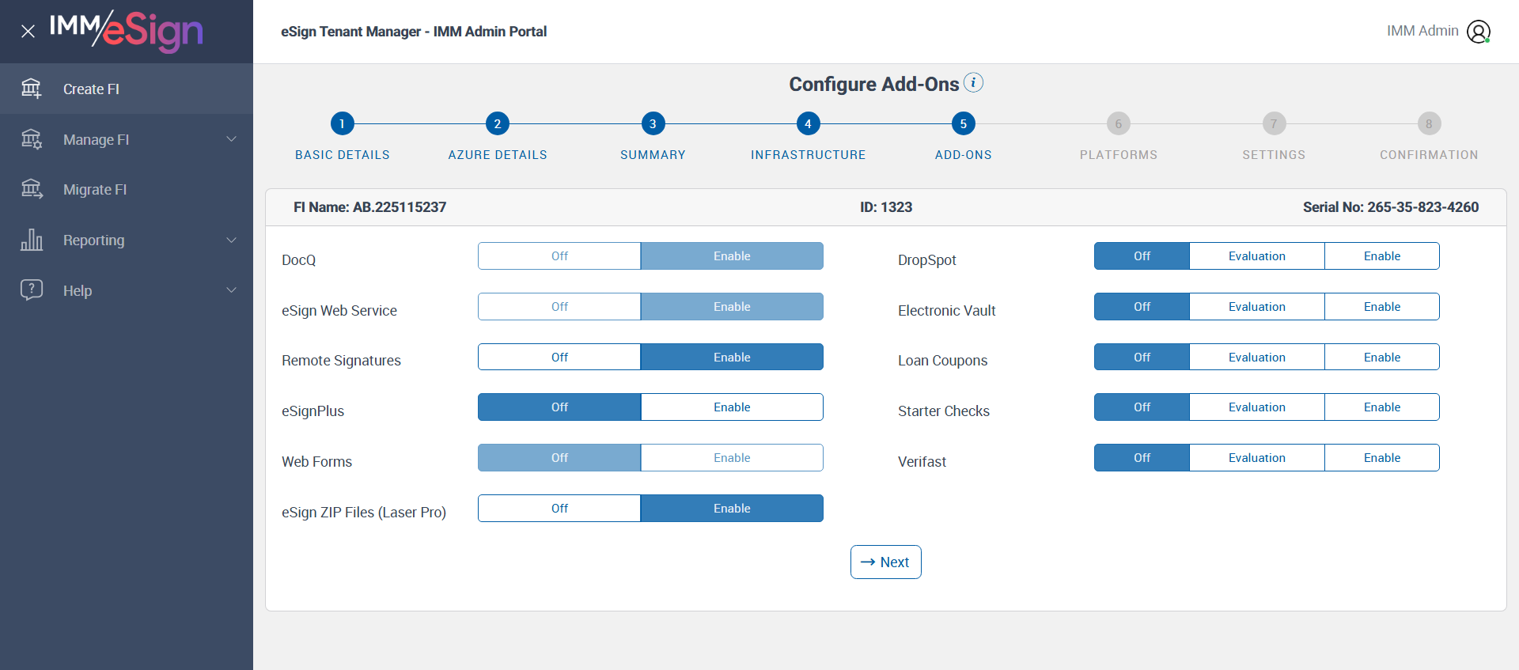This screenshot has height=670, width=1519.
Task: Enable Verifast
Action: point(1382,458)
